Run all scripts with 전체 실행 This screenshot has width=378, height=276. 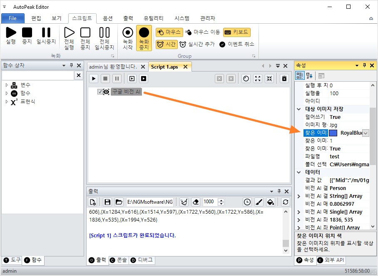pyautogui.click(x=69, y=38)
